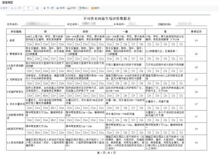The width and height of the screenshot is (219, 155).
Task: Go to first page icon
Action: [x=1, y=8]
